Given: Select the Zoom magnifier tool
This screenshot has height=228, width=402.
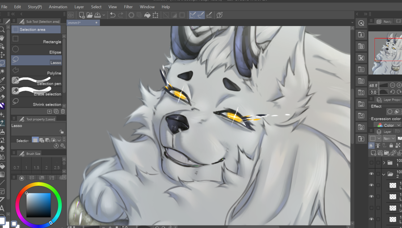Looking at the screenshot, I should click(x=2, y=30).
